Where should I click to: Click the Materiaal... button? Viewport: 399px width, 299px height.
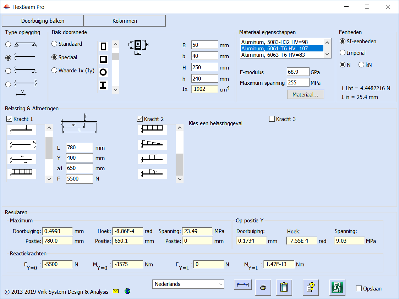pos(305,94)
